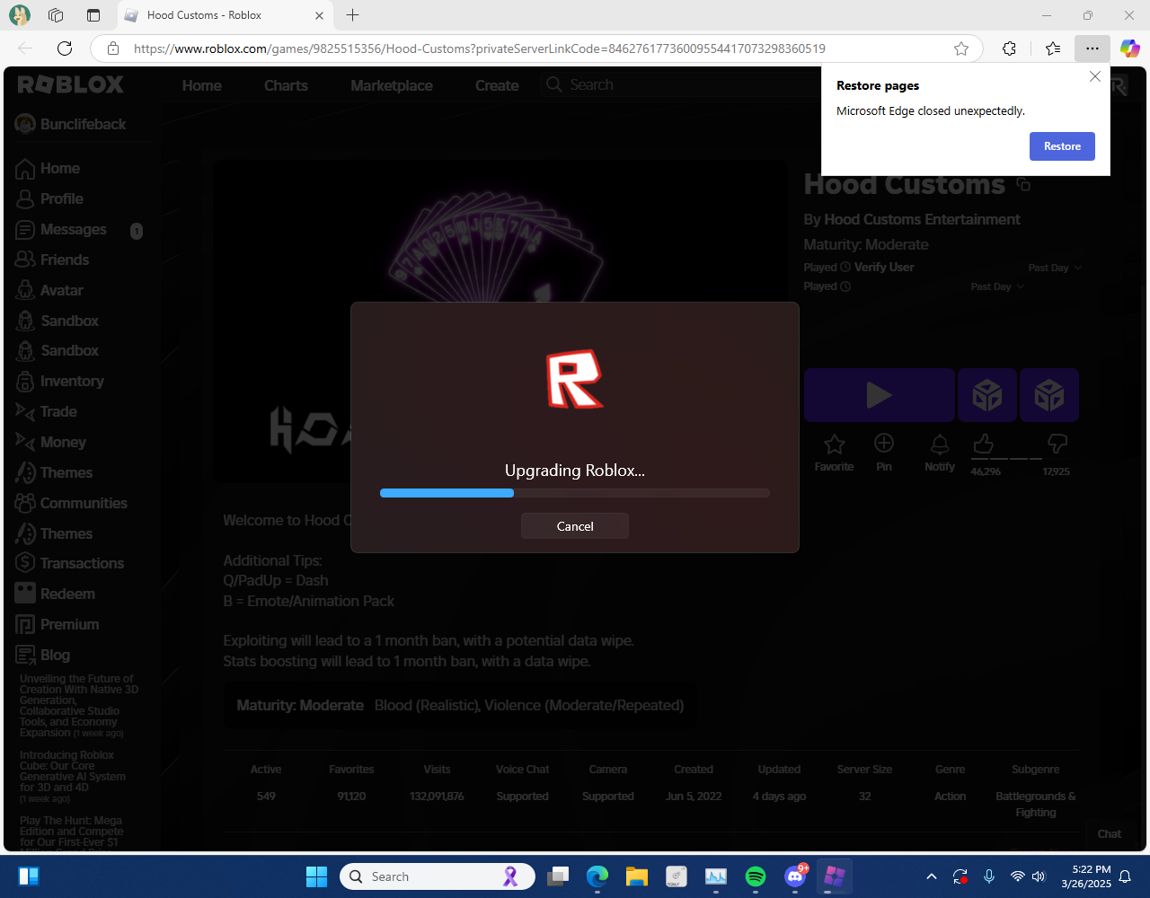Open Premium in the sidebar

point(57,624)
